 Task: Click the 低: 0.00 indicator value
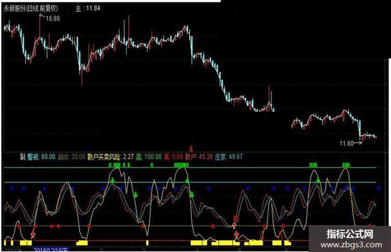tap(173, 157)
